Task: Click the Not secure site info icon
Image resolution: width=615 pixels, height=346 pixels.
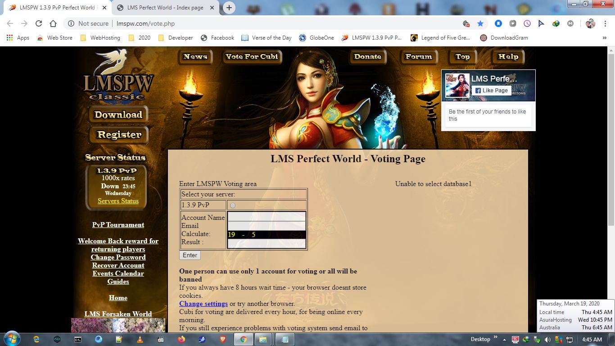Action: [71, 23]
